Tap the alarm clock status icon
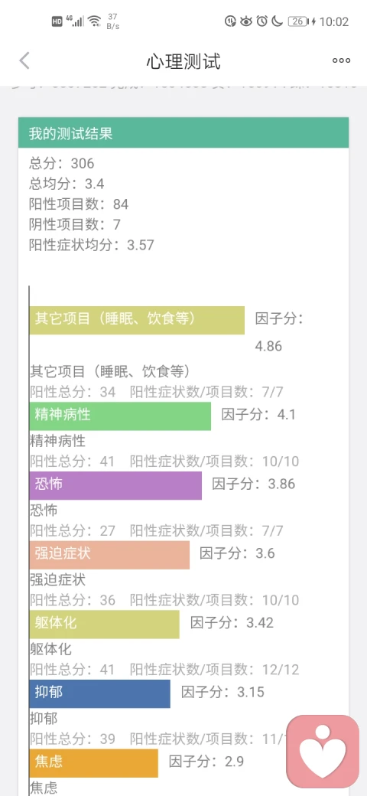Screen dimensions: 367x796 point(262,21)
